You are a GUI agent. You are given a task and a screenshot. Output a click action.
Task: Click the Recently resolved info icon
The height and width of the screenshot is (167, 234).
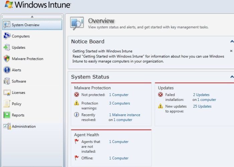point(77,115)
